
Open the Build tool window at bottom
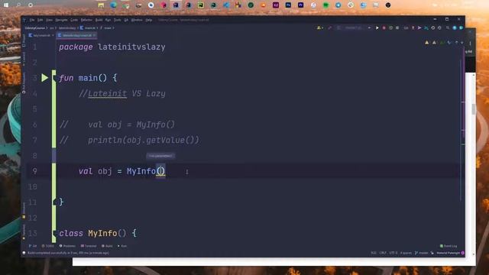click(107, 246)
